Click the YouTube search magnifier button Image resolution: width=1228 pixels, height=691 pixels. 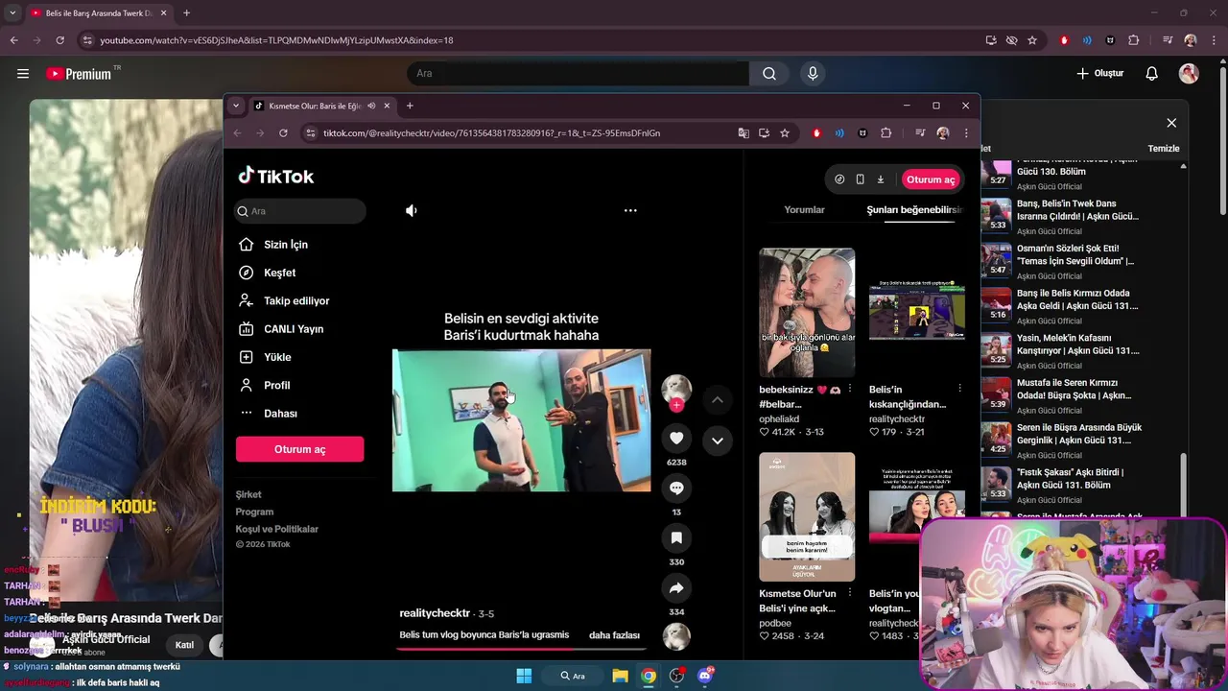coord(769,74)
